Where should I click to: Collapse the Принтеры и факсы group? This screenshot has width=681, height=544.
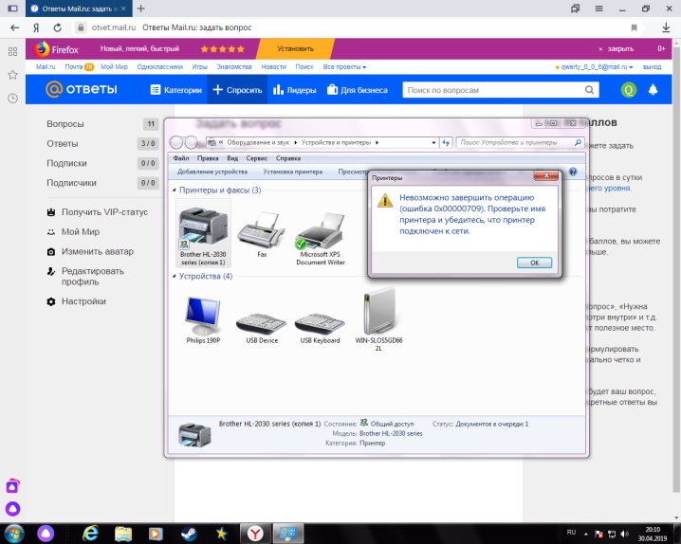(175, 190)
